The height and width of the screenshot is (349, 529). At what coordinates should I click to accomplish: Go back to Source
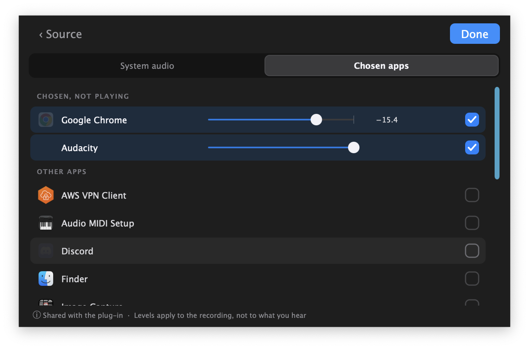coord(61,34)
